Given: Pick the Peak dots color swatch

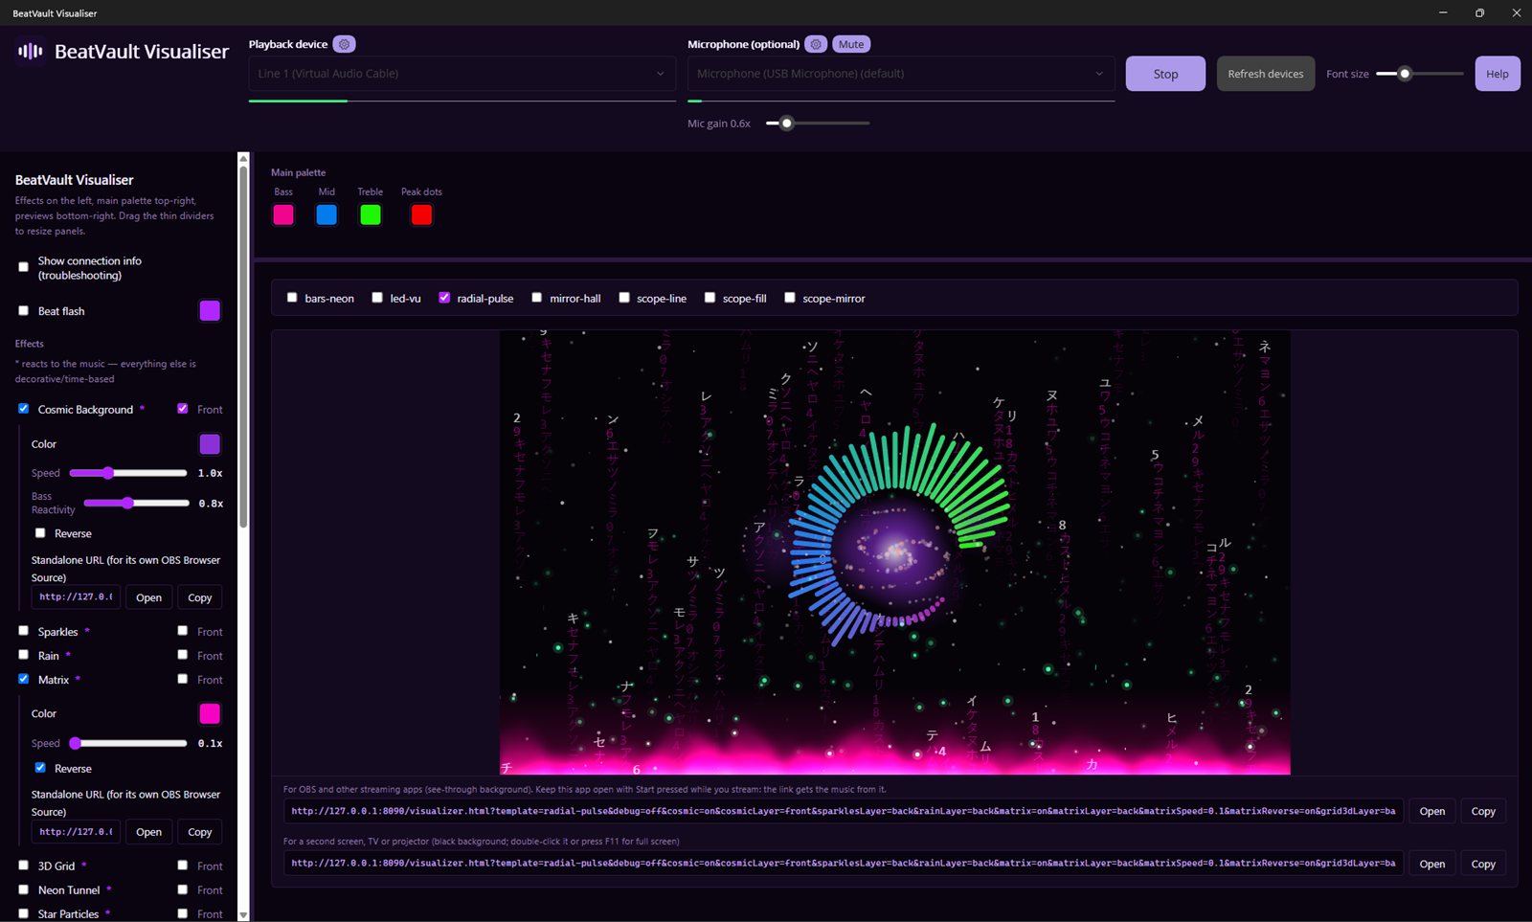Looking at the screenshot, I should coord(421,214).
